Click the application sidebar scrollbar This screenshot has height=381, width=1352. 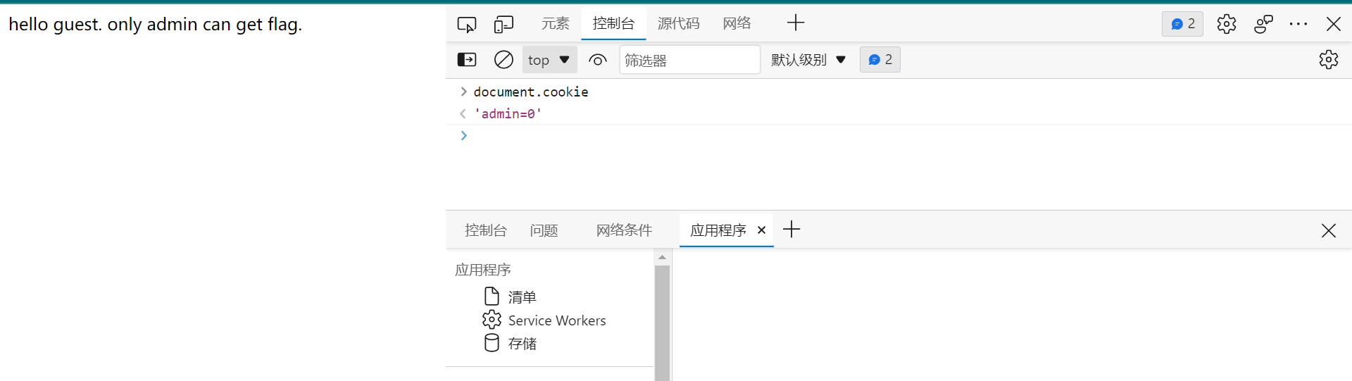662,317
